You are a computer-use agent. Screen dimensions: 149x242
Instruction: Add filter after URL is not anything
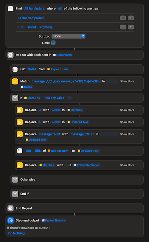[x=131, y=27]
